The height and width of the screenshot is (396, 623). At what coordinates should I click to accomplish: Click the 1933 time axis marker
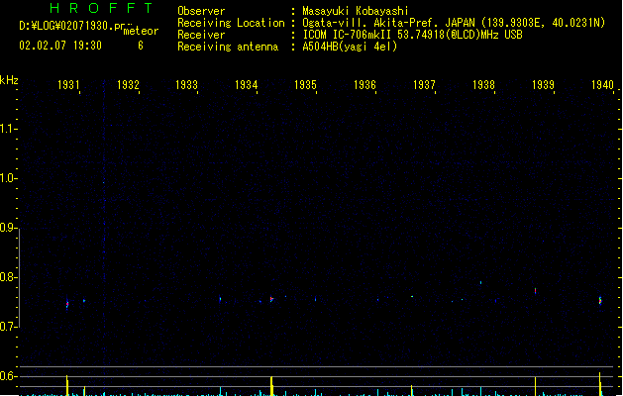186,84
